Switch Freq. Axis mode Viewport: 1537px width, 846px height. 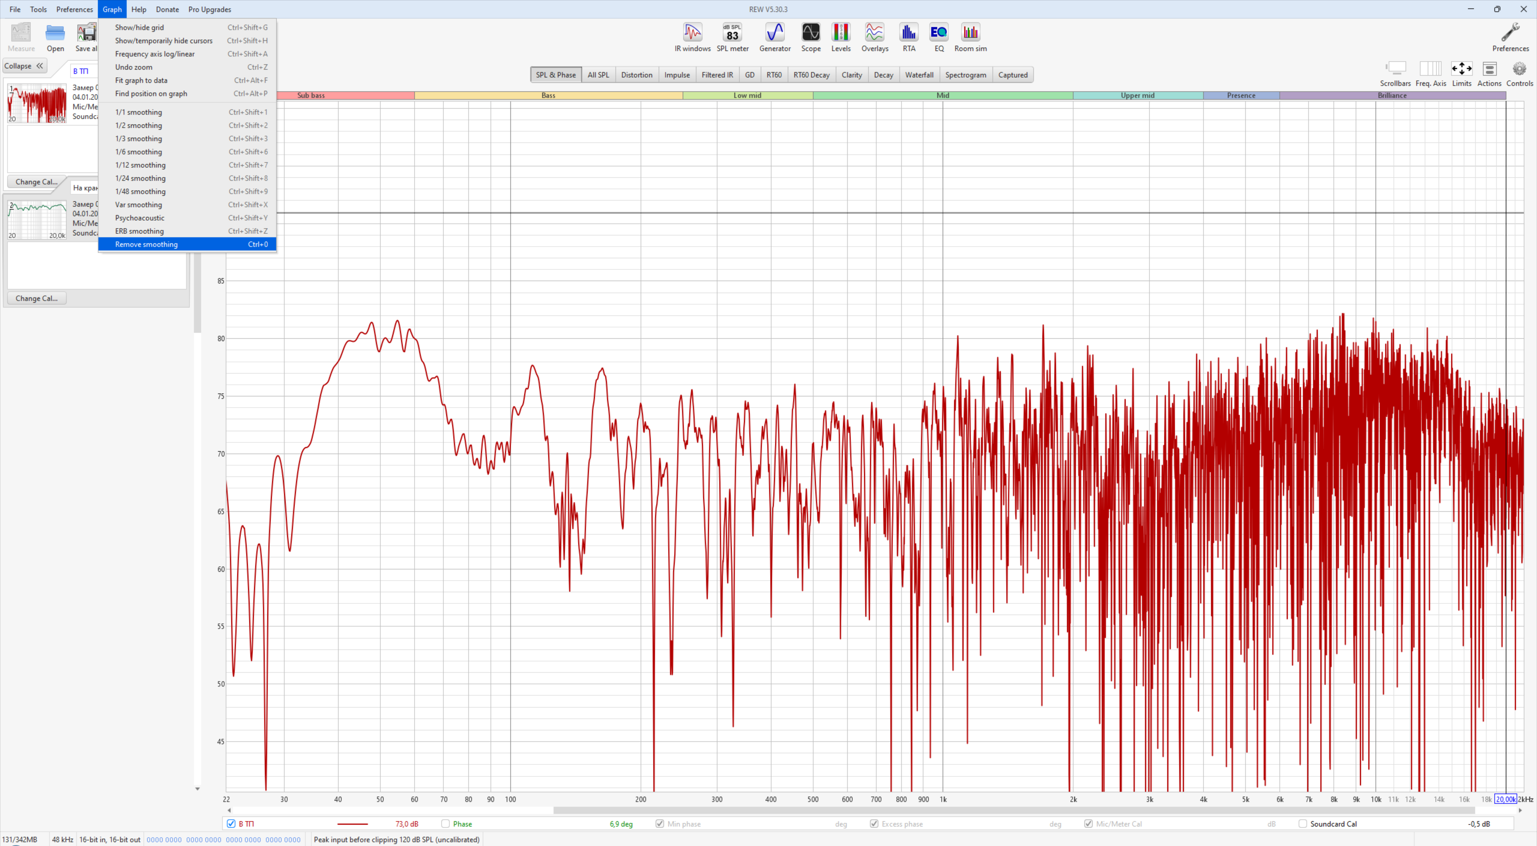(x=1430, y=74)
